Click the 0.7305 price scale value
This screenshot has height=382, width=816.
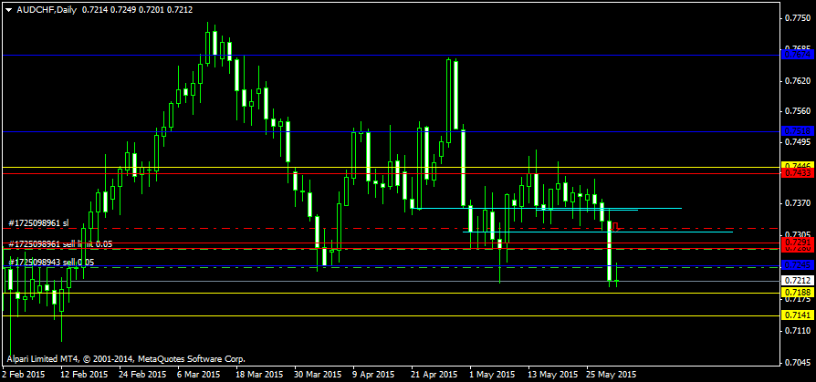click(798, 233)
